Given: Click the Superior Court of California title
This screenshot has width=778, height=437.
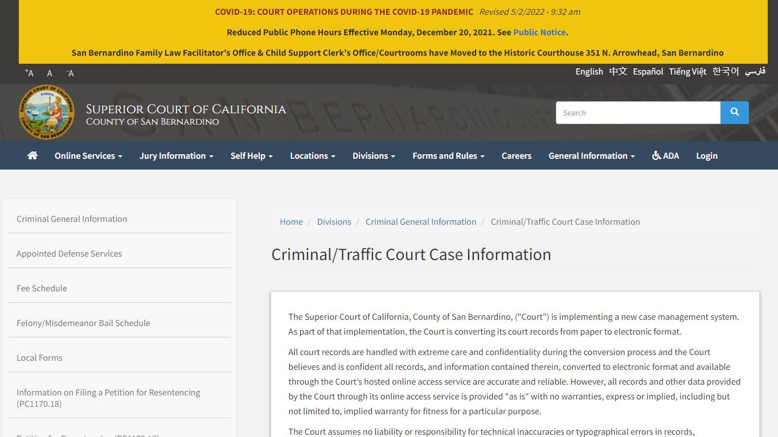Looking at the screenshot, I should 186,109.
